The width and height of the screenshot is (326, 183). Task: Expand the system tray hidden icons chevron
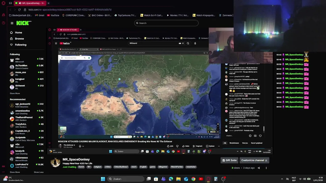coord(282,179)
